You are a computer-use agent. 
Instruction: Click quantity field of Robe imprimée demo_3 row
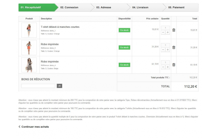coord(165,45)
